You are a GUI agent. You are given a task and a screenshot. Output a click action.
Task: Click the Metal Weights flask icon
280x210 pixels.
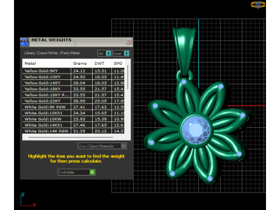(24, 42)
